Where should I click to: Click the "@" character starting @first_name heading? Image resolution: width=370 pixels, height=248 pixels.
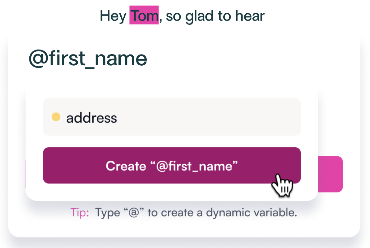[37, 59]
